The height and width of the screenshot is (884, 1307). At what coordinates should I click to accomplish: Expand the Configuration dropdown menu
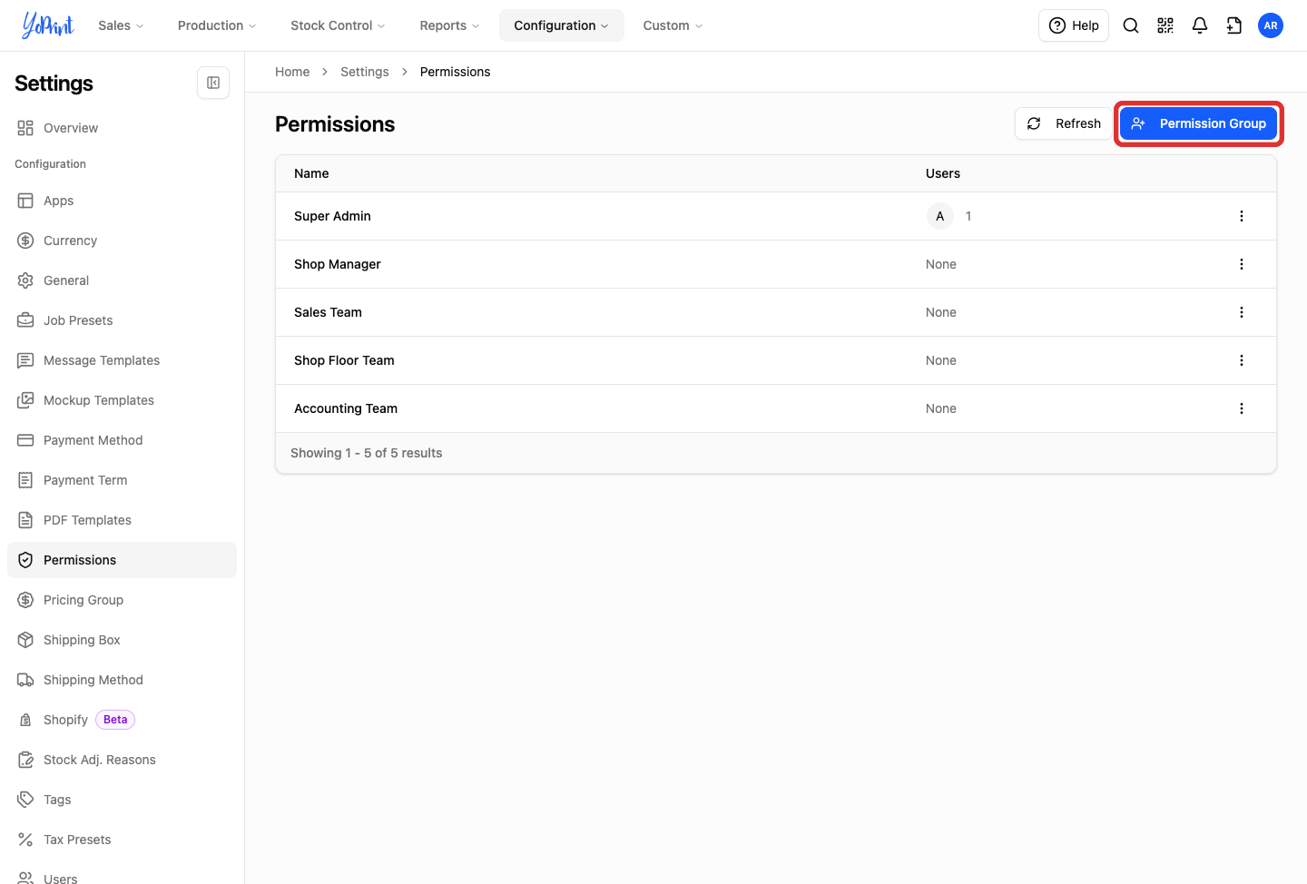pos(562,25)
